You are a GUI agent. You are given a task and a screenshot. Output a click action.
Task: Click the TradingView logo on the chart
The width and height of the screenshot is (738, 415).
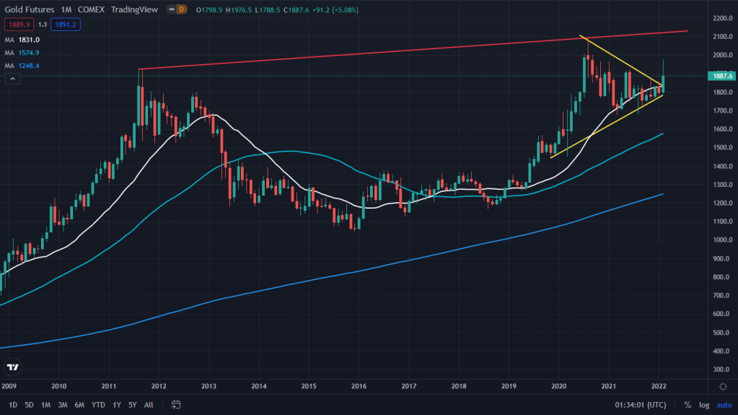pyautogui.click(x=12, y=367)
